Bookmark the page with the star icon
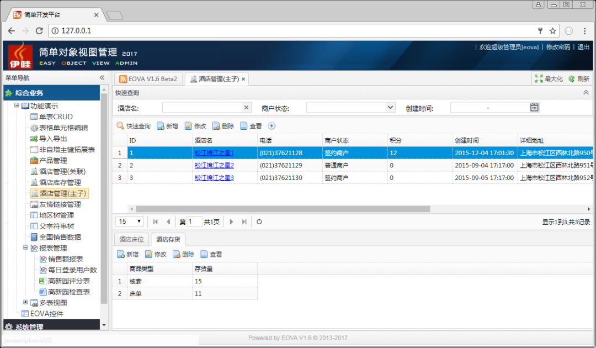Screen dimensions: 596x348 [552, 30]
